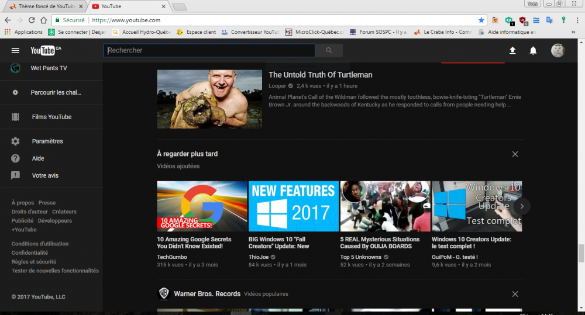This screenshot has height=315, width=585.
Task: Select Films YouTube in the sidebar
Action: point(51,117)
